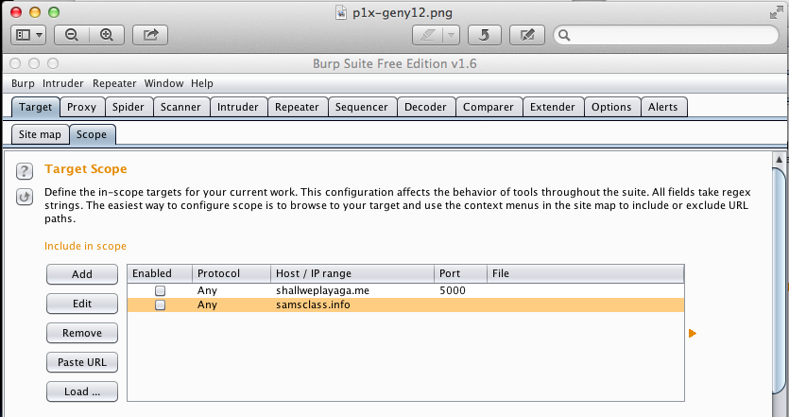789x417 pixels.
Task: Show the Preview edit/markup toolbar
Action: (526, 35)
